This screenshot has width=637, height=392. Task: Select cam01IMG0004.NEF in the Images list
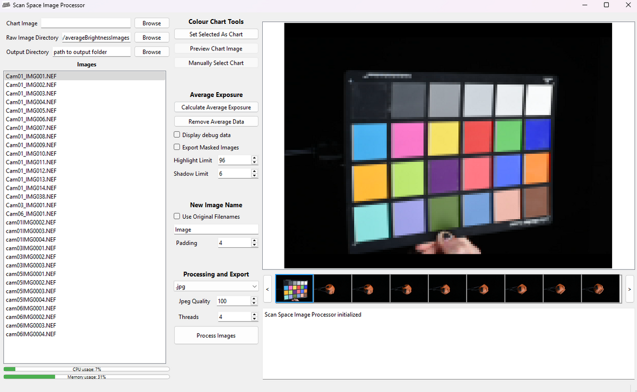[x=85, y=239]
